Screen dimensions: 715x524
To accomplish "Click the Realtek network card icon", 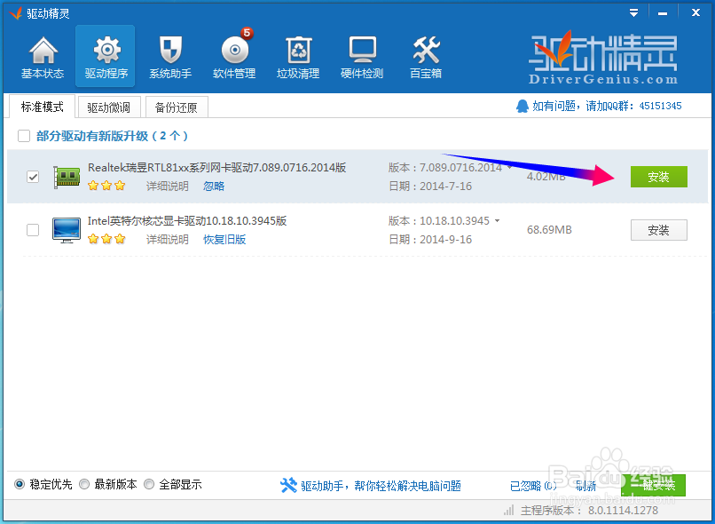I will pyautogui.click(x=67, y=176).
